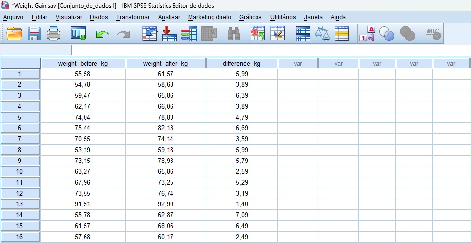
Task: Select the difference_kg column header
Action: click(242, 63)
